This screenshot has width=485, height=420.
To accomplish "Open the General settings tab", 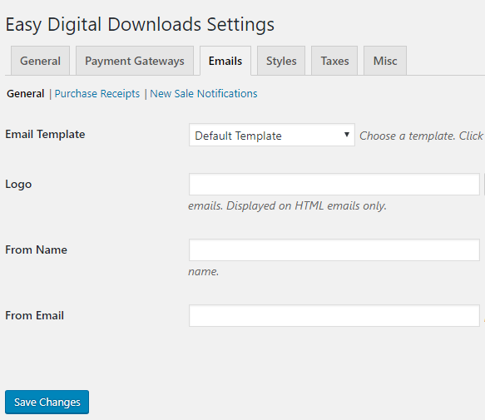I will coord(40,61).
